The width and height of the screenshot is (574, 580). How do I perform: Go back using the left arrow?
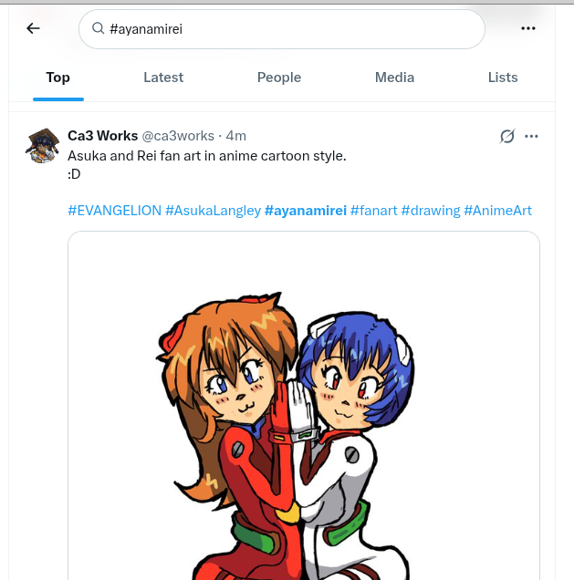coord(33,28)
